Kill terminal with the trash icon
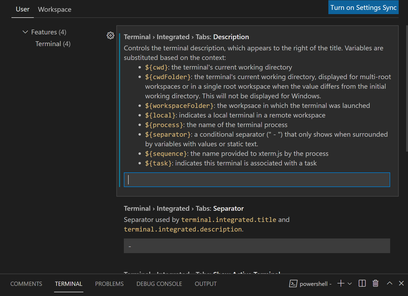Viewport: 408px width, 296px height. [x=376, y=283]
